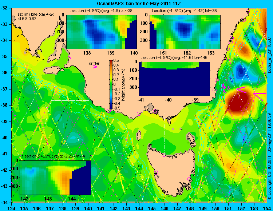Click the color bar's "0.5" tick label
The width and height of the screenshot is (273, 211).
pos(116,60)
